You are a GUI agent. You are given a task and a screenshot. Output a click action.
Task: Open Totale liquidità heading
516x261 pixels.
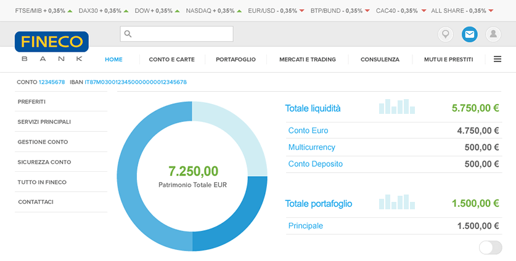tap(313, 108)
